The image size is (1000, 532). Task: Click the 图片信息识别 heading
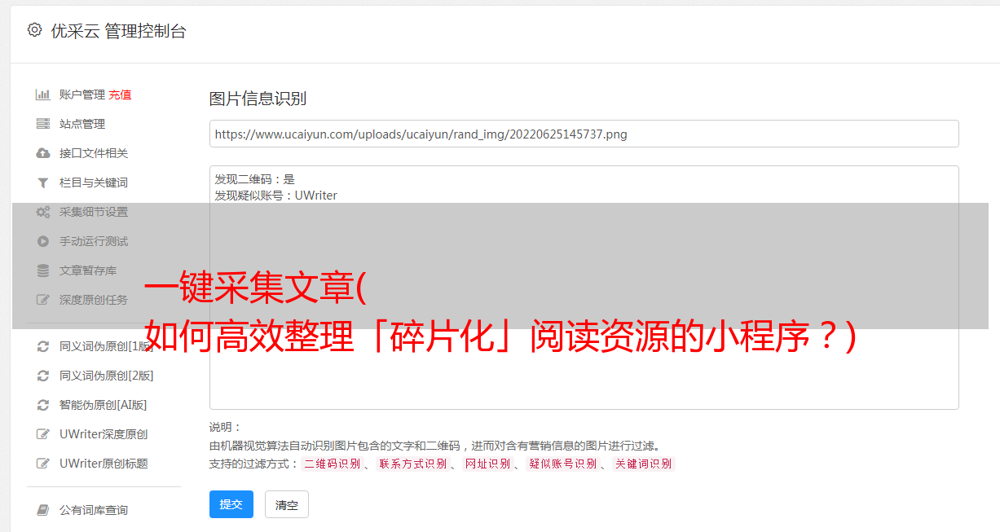[x=258, y=99]
